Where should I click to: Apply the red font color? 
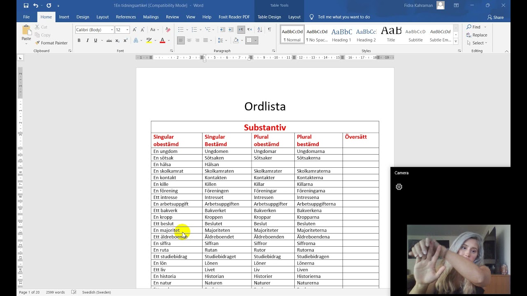(x=162, y=40)
